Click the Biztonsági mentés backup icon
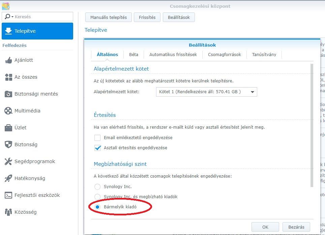The image size is (325, 235). coord(8,94)
